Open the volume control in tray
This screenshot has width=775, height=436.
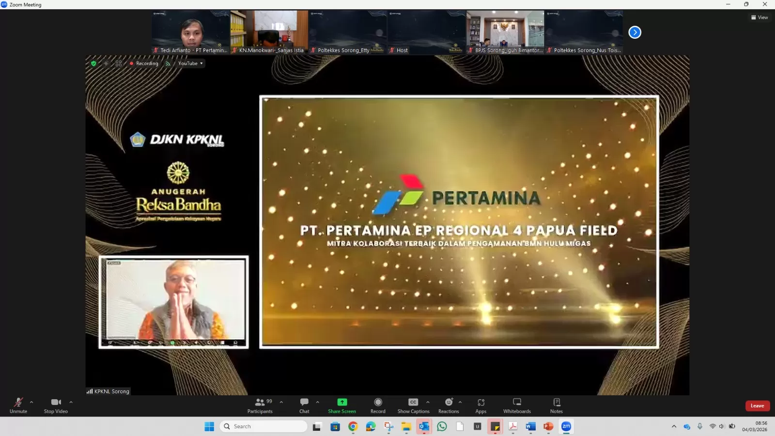click(x=722, y=426)
